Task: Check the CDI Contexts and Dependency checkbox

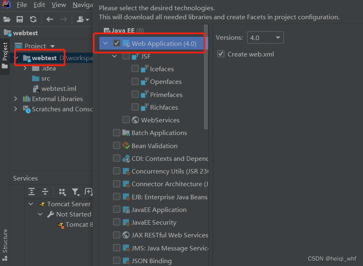Action: click(116, 158)
